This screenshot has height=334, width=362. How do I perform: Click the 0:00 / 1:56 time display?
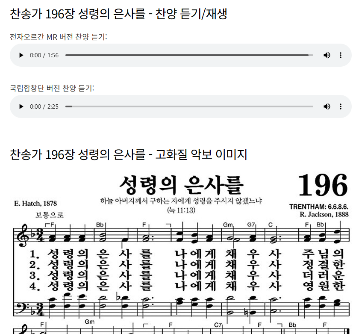[44, 55]
